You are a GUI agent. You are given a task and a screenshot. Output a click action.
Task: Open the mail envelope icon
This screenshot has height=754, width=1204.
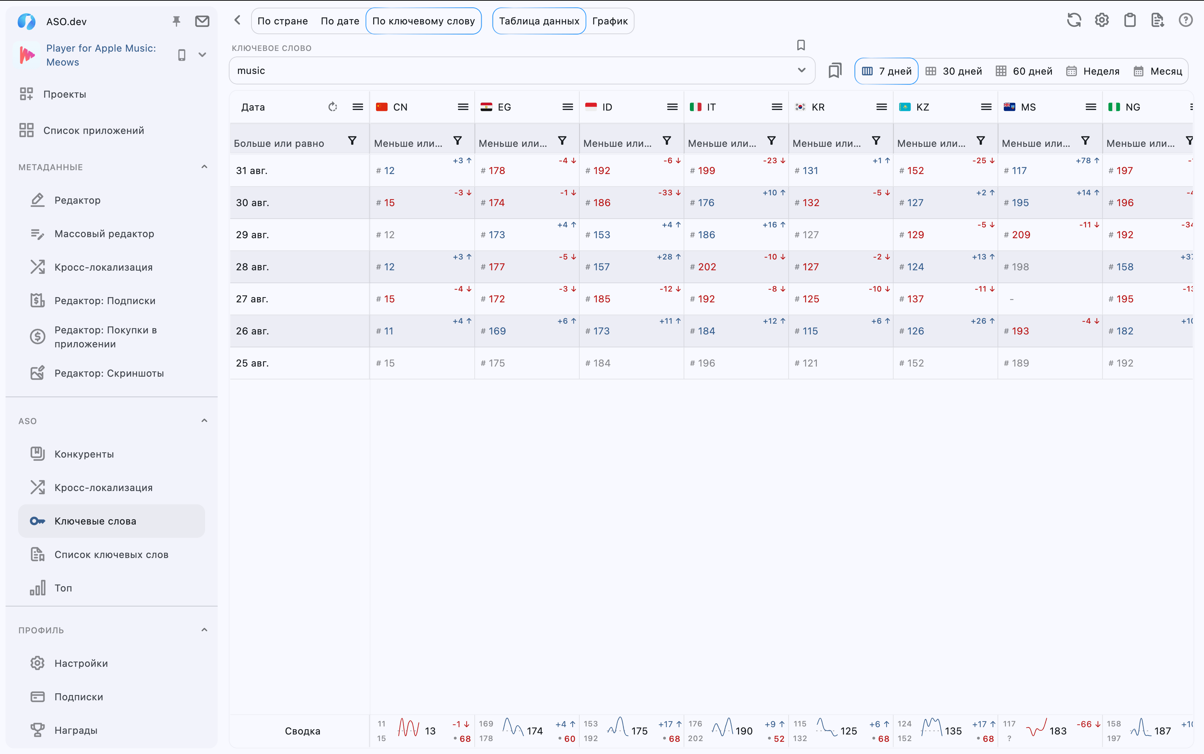(202, 21)
